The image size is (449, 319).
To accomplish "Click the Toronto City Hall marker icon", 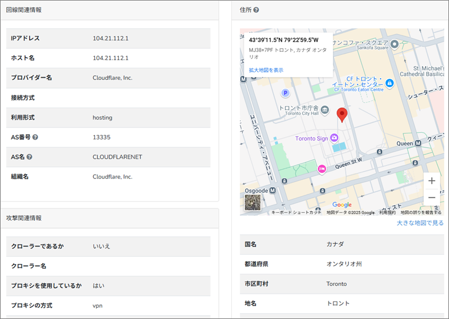I will [x=325, y=108].
